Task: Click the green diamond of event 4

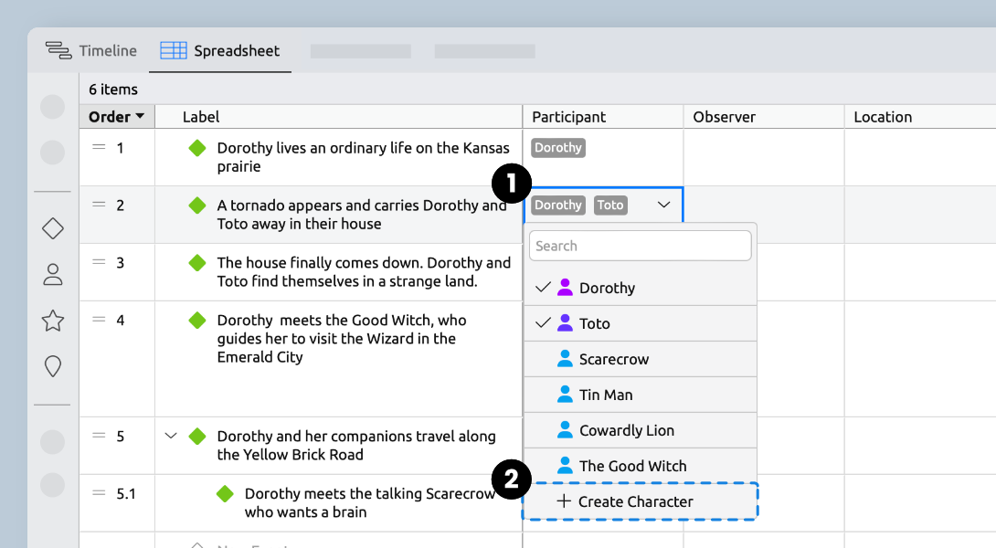Action: pyautogui.click(x=197, y=320)
